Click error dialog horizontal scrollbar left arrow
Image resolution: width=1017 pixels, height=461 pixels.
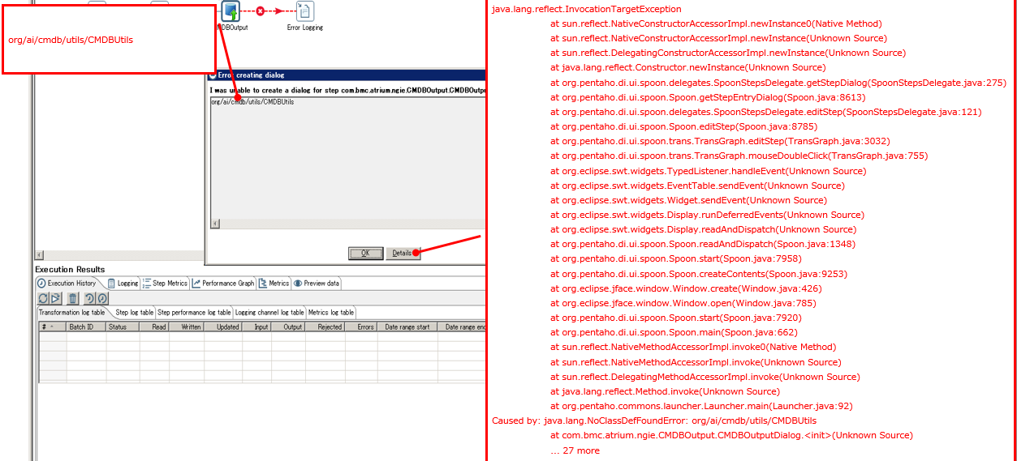pos(215,224)
